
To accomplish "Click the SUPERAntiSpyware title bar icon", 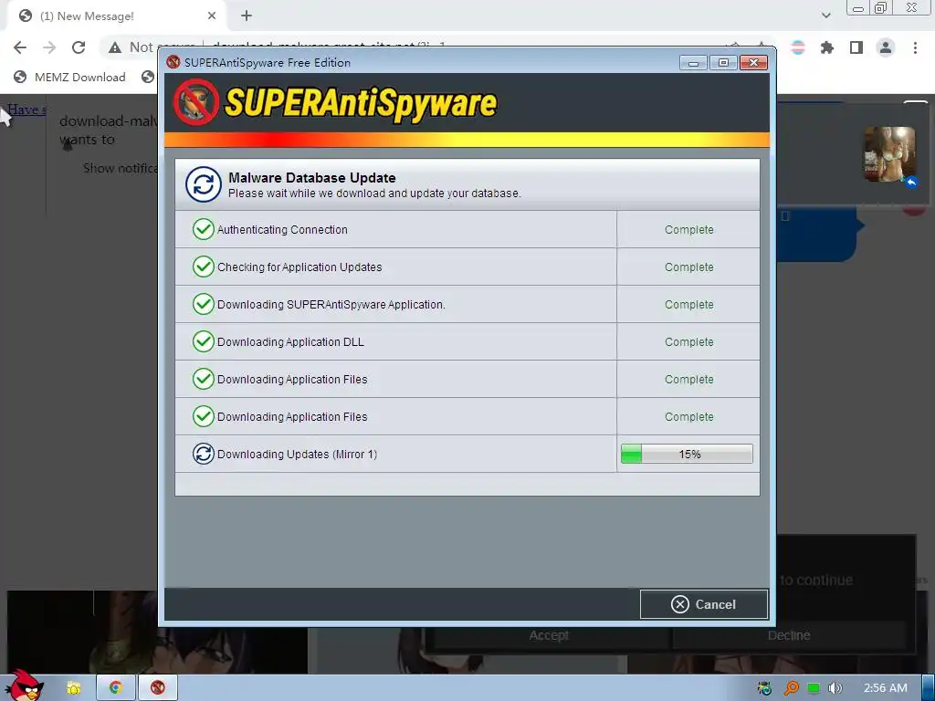I will 173,62.
